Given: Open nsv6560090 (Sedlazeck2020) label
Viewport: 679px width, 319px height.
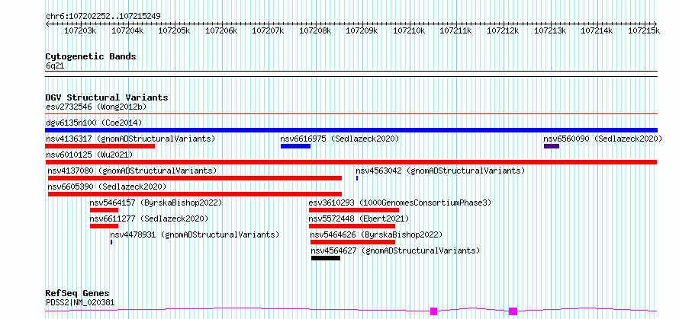Looking at the screenshot, I should point(603,139).
